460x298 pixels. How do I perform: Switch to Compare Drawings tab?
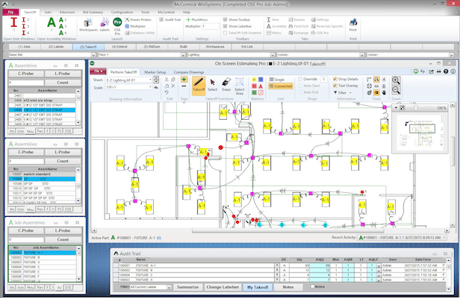pyautogui.click(x=189, y=72)
